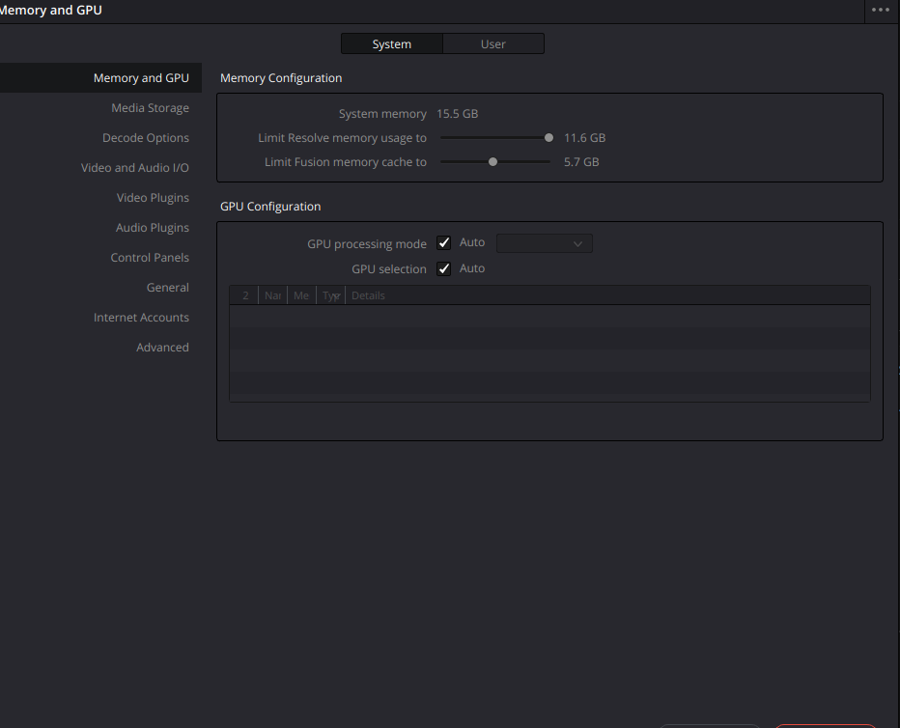This screenshot has width=900, height=728.
Task: Switch to the System tab
Action: coord(391,44)
